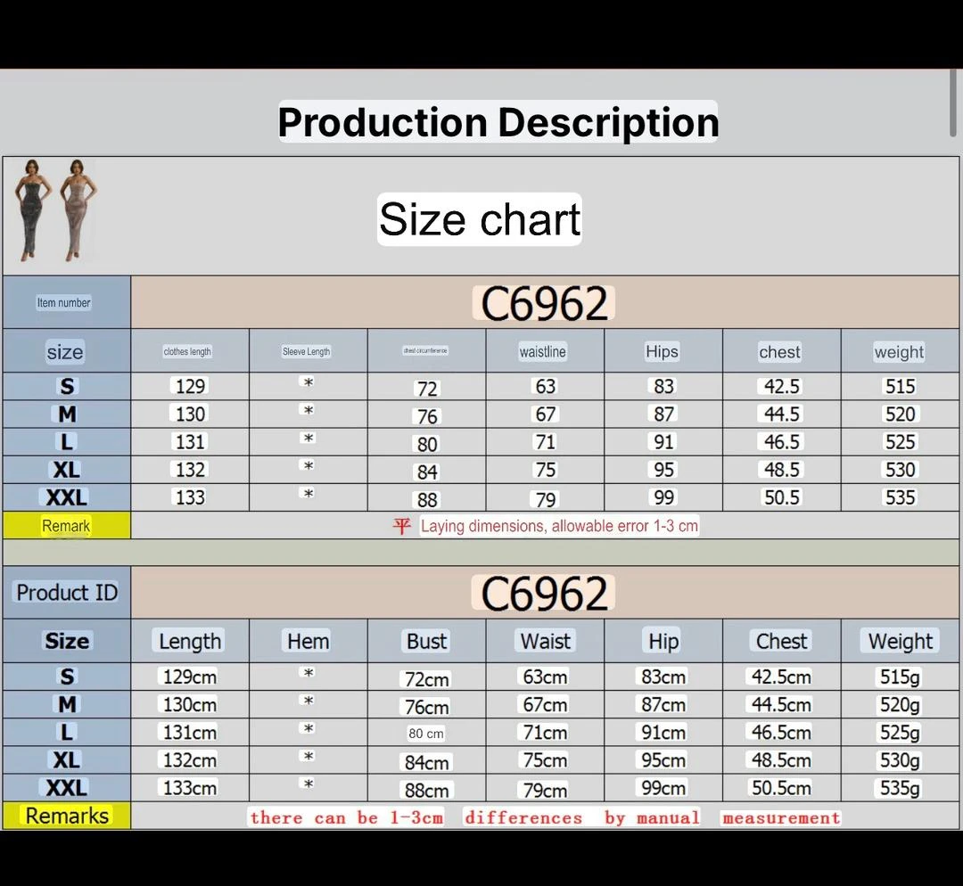Select the clothes length column header
The width and height of the screenshot is (963, 886).
187,351
